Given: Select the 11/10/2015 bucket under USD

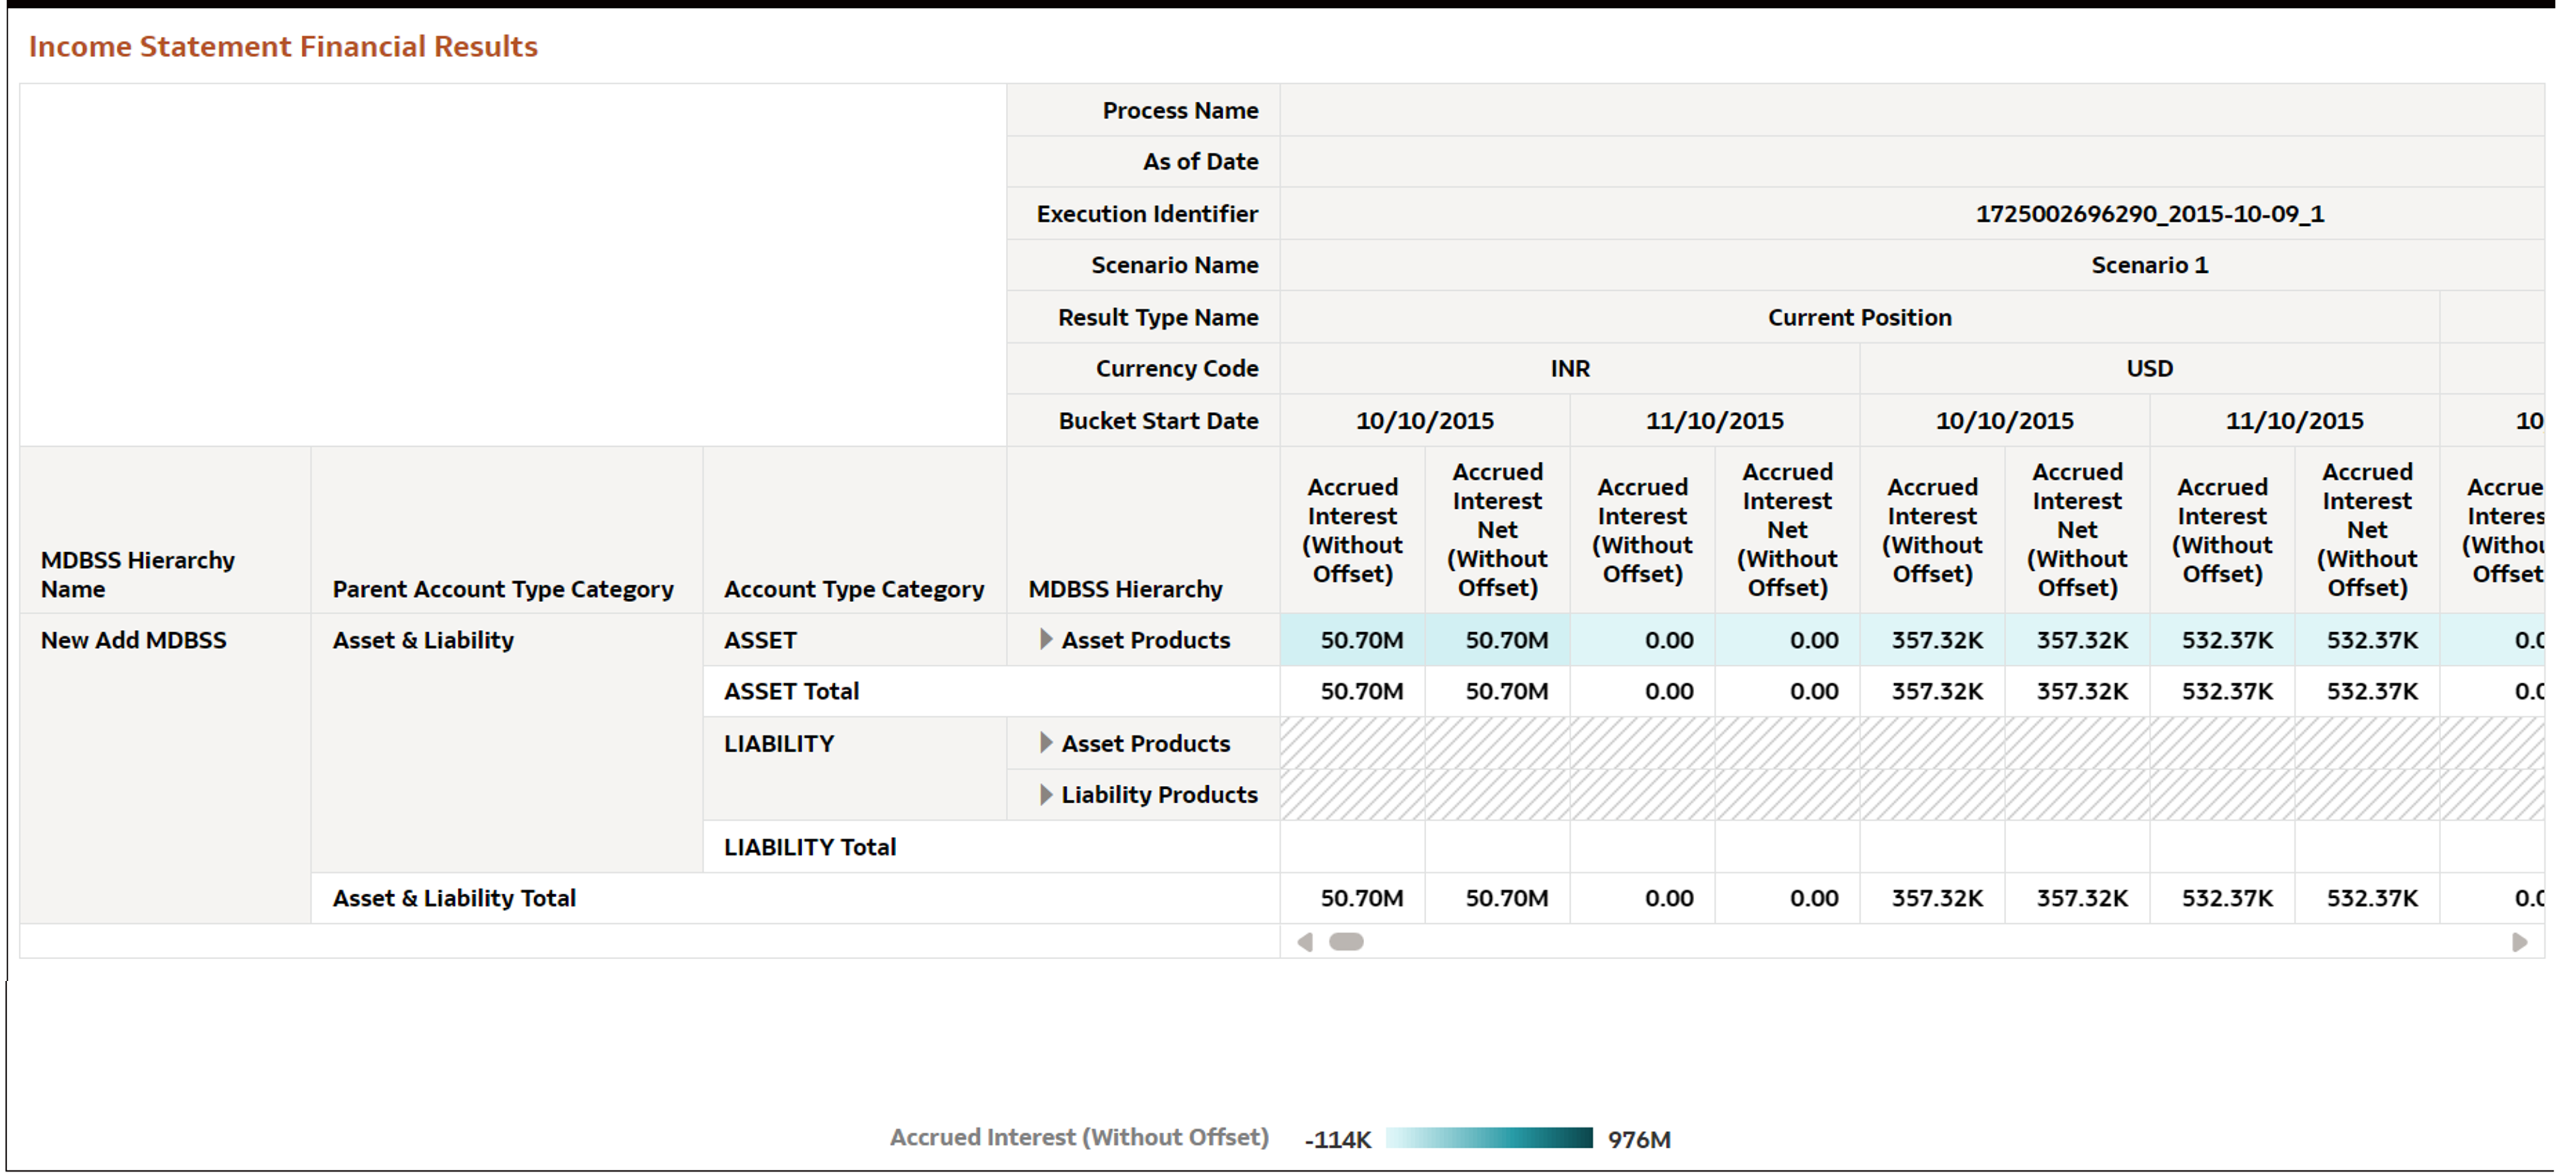Looking at the screenshot, I should (x=2295, y=421).
